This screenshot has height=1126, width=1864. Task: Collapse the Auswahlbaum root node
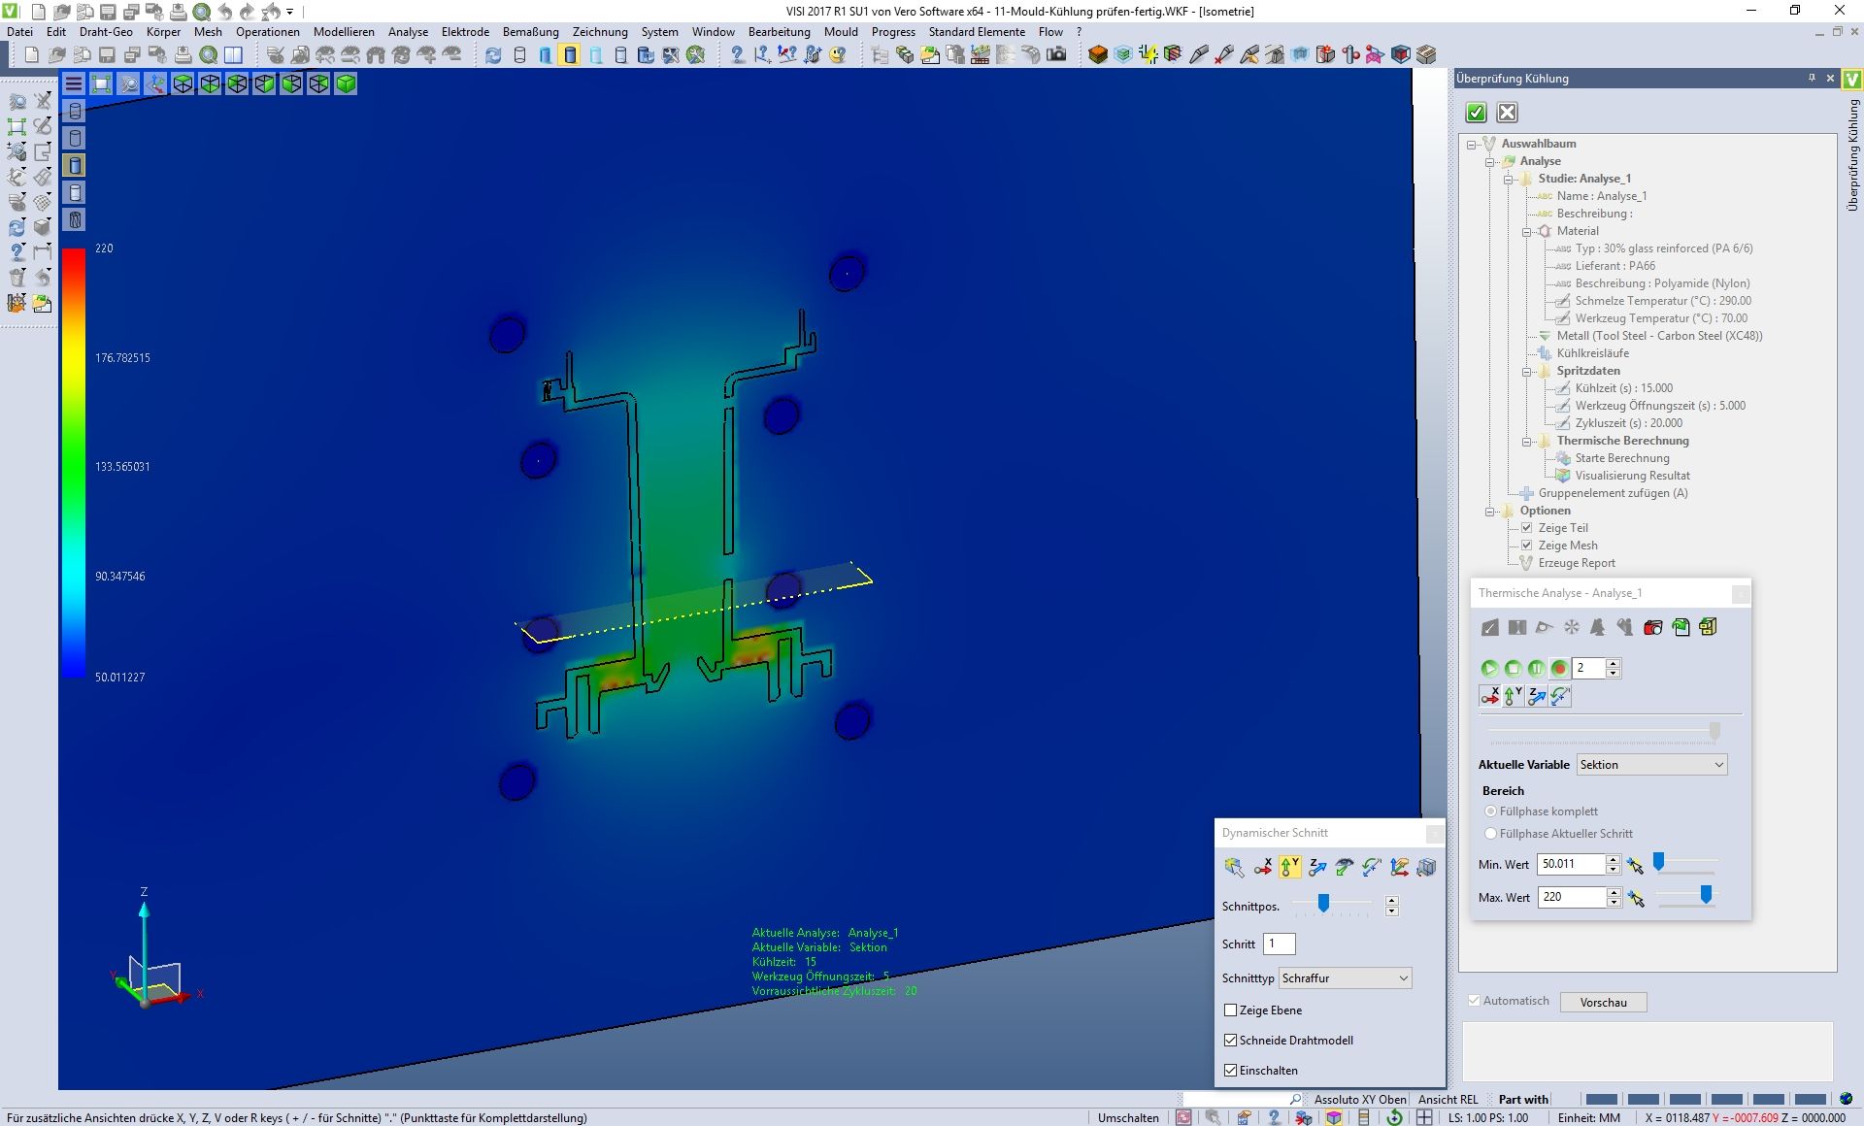[1472, 144]
